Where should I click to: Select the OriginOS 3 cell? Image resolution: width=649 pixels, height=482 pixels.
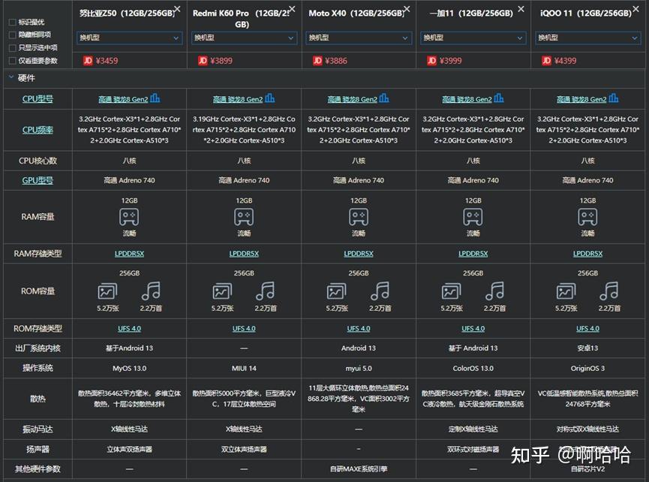click(x=587, y=368)
